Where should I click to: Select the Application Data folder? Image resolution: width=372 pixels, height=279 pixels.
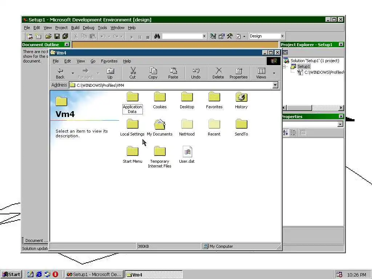point(132,102)
